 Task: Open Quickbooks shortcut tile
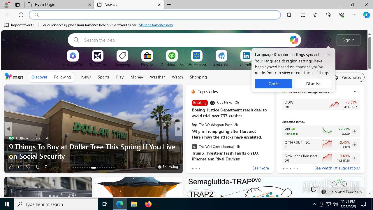(172, 58)
